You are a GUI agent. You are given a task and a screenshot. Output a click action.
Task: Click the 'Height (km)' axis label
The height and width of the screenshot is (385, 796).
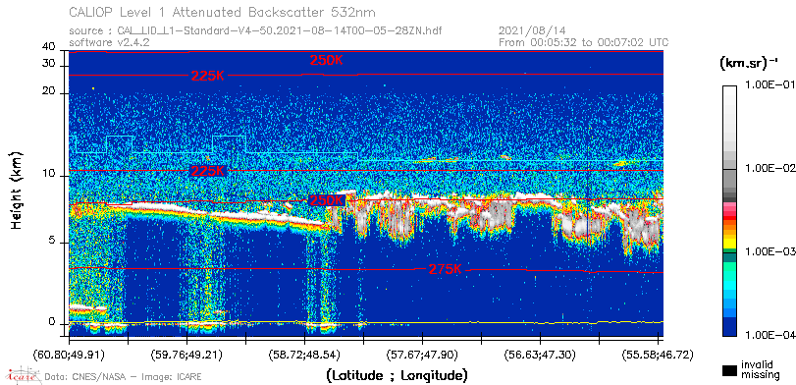(x=17, y=190)
